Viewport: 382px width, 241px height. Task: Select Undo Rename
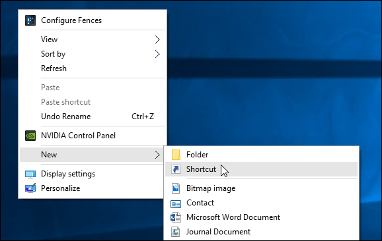(93, 117)
